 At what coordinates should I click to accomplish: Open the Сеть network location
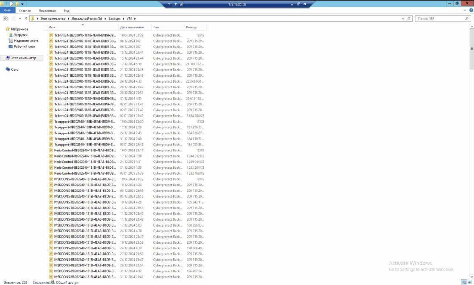(14, 70)
